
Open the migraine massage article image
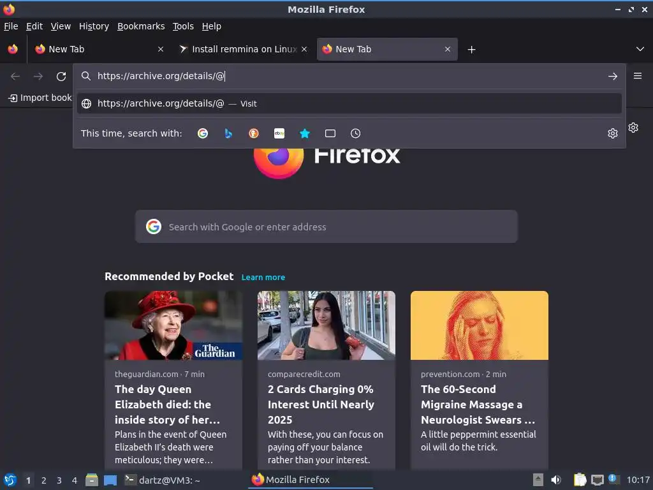(480, 325)
